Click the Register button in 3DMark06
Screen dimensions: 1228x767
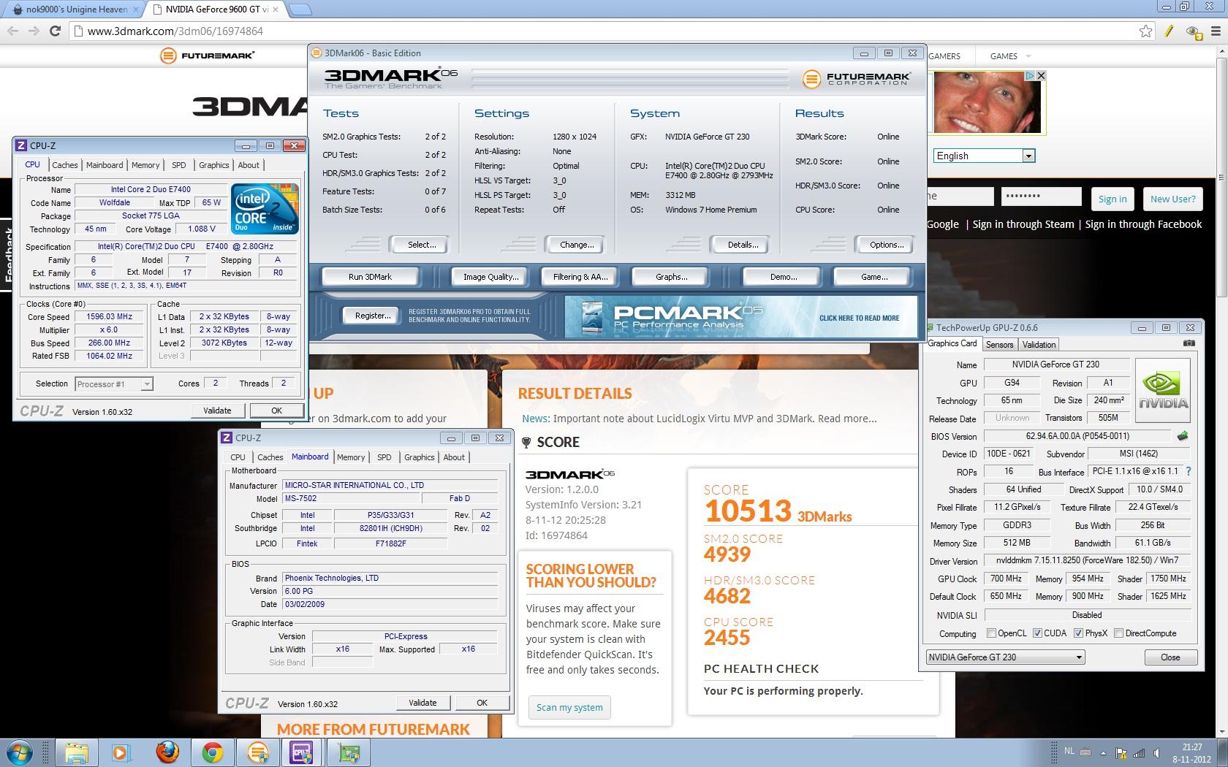pyautogui.click(x=373, y=316)
